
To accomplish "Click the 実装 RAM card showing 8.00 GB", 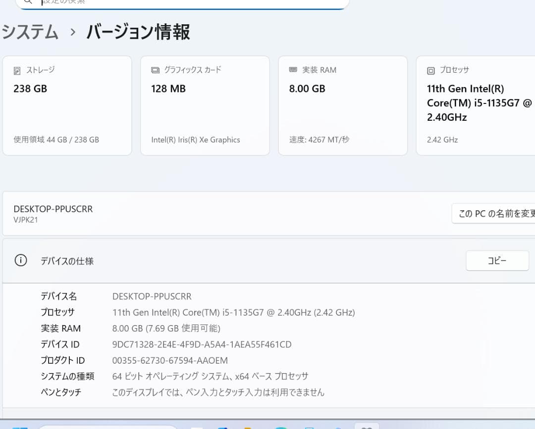I will (x=343, y=105).
